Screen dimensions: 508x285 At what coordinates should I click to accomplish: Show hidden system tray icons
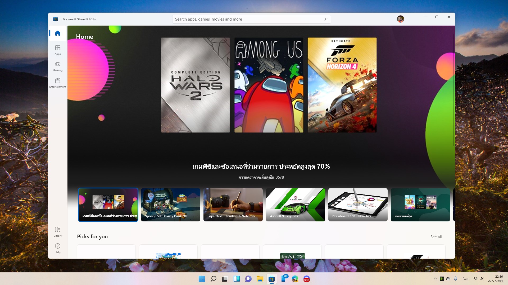point(435,279)
